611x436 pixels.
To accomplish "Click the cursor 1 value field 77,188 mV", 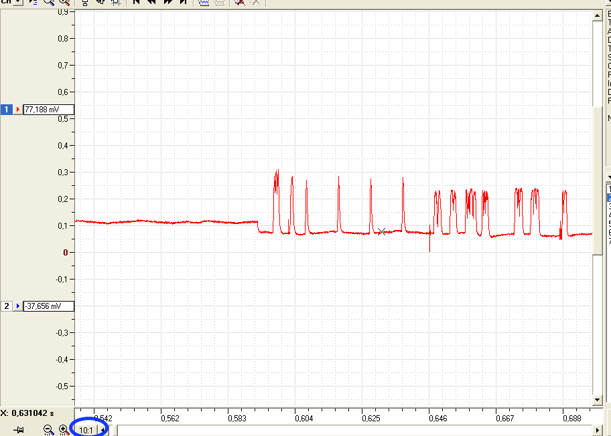I will tap(49, 110).
